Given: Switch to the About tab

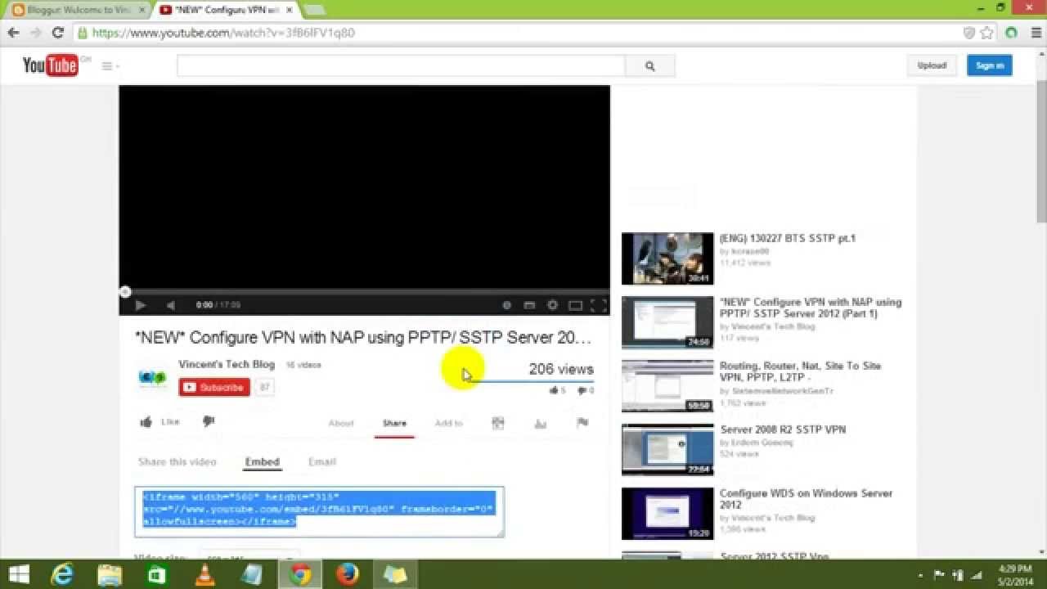Looking at the screenshot, I should pyautogui.click(x=341, y=423).
